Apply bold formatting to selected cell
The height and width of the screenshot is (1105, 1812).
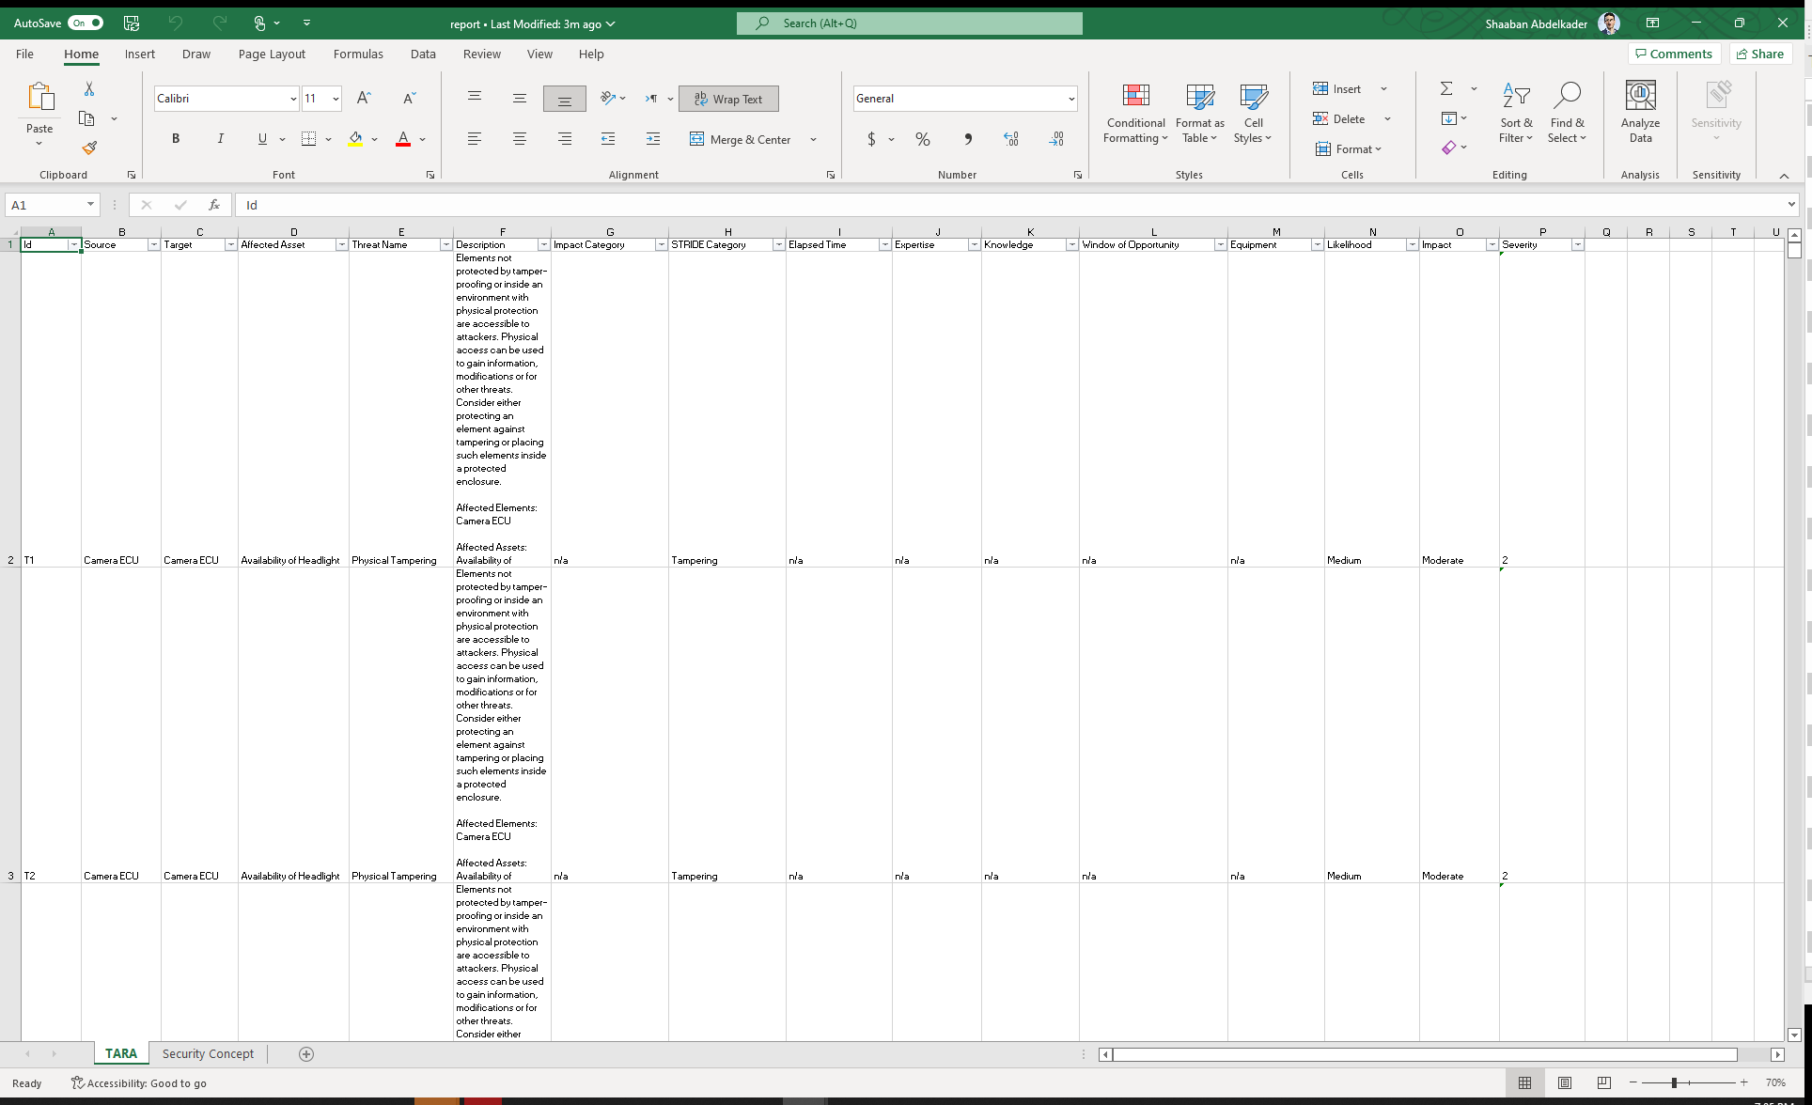tap(176, 138)
